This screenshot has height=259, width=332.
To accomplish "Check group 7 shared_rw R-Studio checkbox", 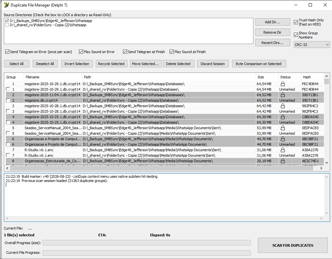I will [x=8, y=155].
